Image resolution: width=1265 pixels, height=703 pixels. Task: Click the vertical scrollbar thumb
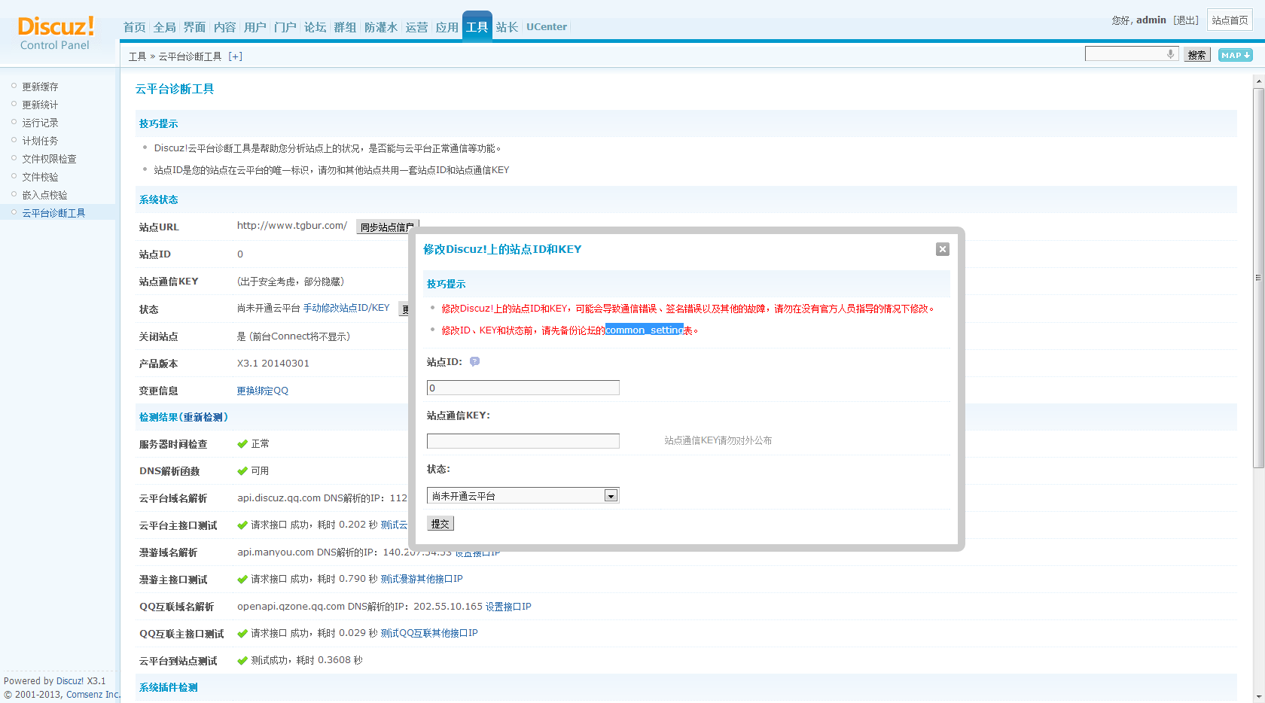pyautogui.click(x=1258, y=278)
